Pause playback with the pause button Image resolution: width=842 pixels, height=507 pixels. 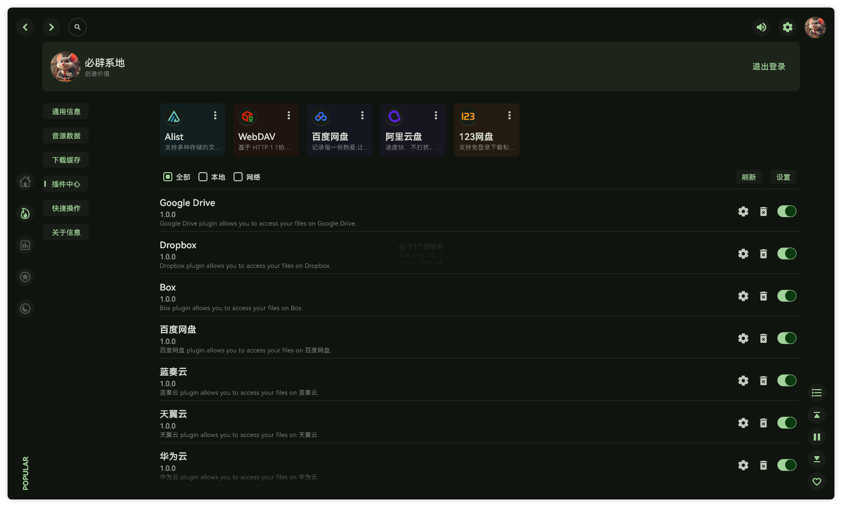(817, 437)
